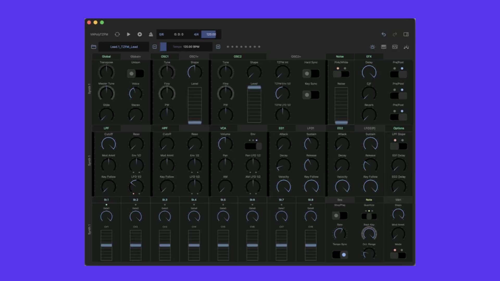The image size is (500, 281).
Task: Toggle the Pink/White noise switch
Action: coord(341,74)
